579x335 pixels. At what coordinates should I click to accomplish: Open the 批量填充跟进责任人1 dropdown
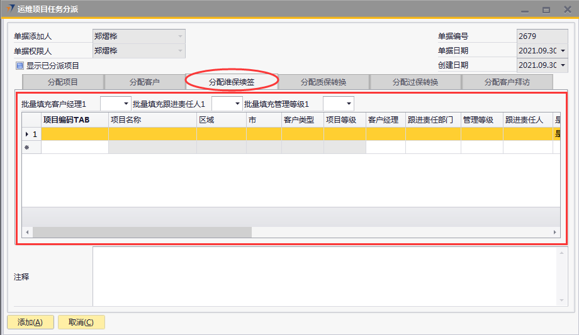(237, 104)
